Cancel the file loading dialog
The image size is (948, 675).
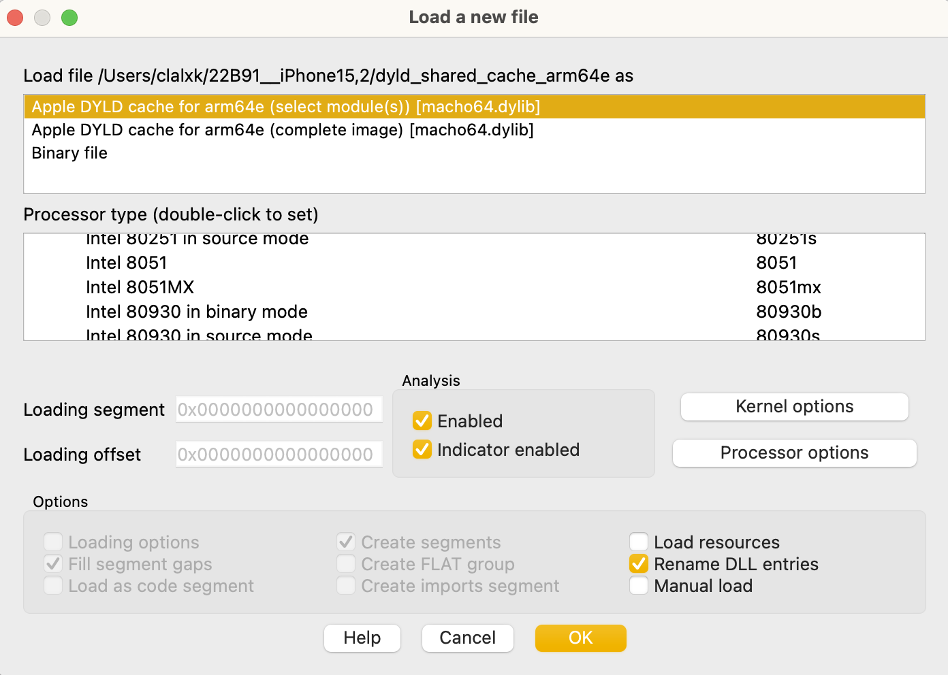click(x=467, y=638)
